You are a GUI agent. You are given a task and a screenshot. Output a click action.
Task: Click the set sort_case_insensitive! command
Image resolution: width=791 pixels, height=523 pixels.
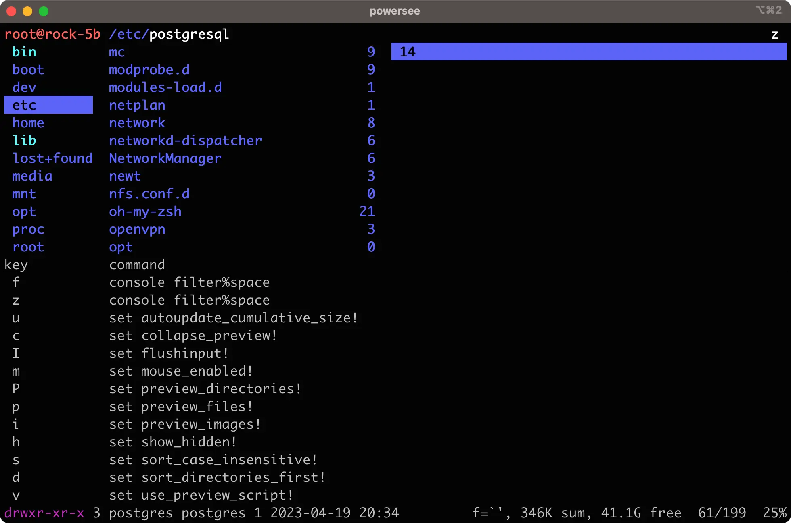[213, 460]
